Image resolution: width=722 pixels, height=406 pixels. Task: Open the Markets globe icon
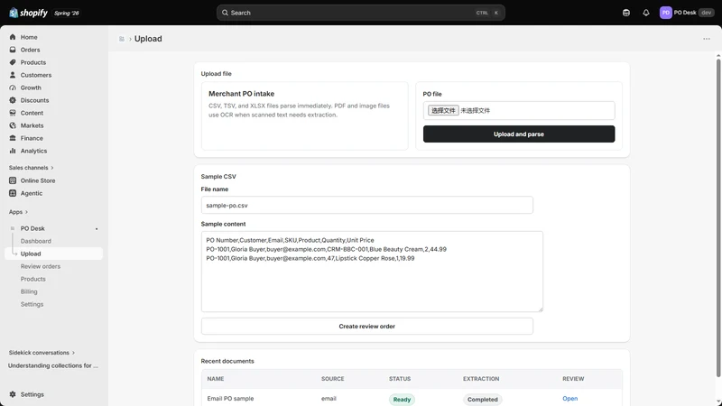(x=13, y=125)
